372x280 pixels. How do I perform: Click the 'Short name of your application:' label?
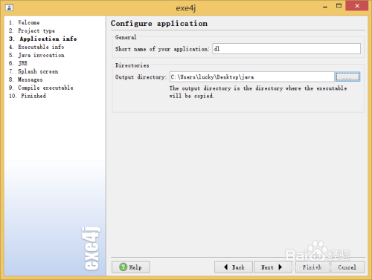click(162, 49)
